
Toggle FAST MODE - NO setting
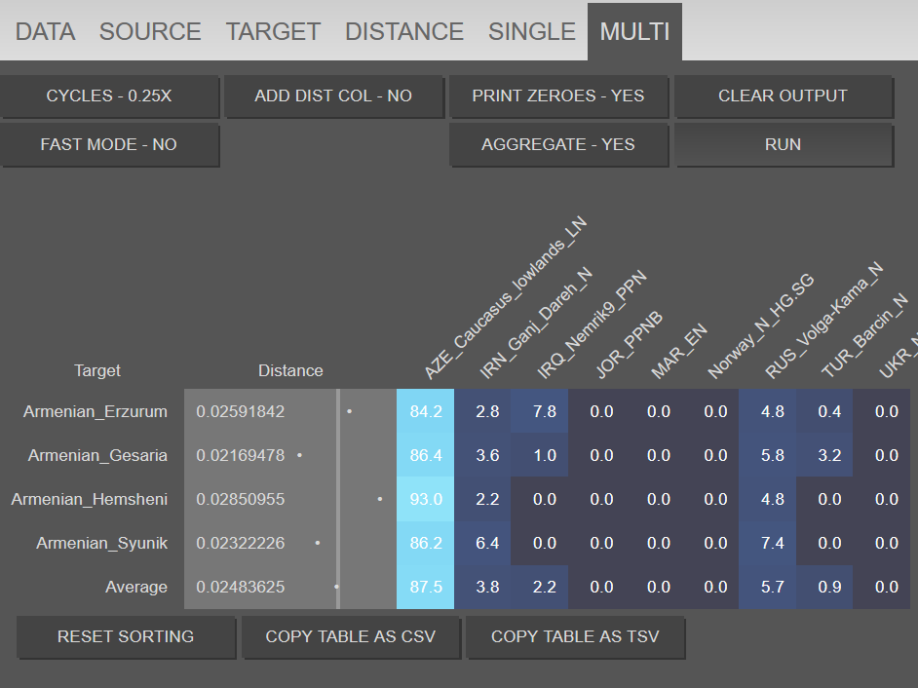109,144
